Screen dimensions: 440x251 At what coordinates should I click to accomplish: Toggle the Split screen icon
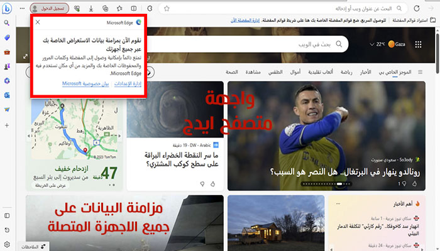134,9
